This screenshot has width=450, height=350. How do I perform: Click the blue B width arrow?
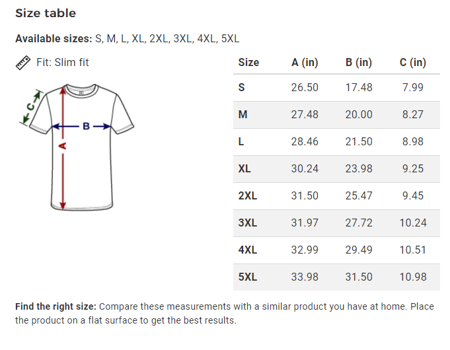82,126
